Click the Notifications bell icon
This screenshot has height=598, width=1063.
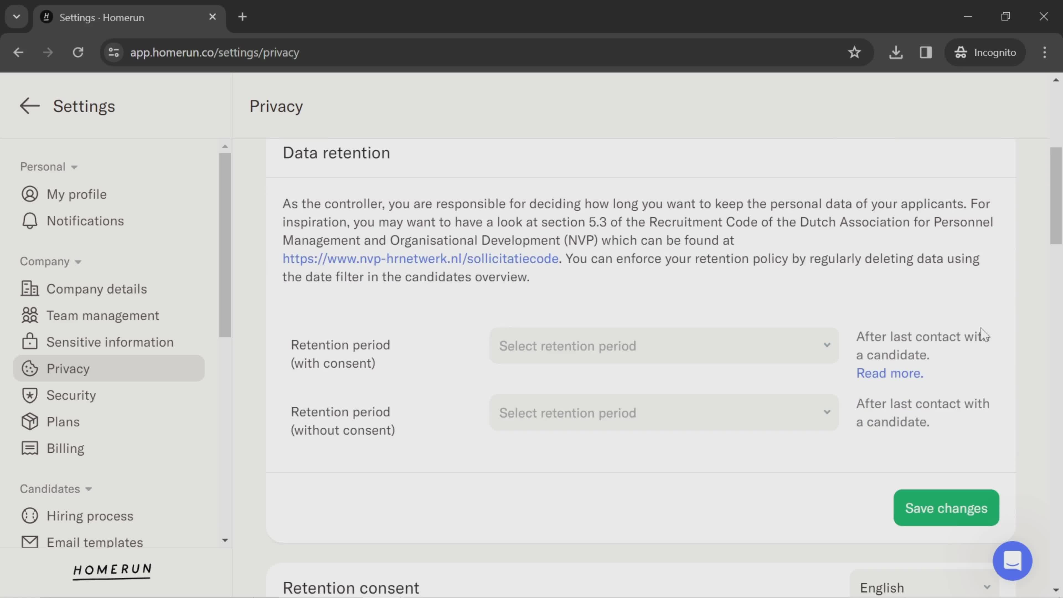coord(30,221)
